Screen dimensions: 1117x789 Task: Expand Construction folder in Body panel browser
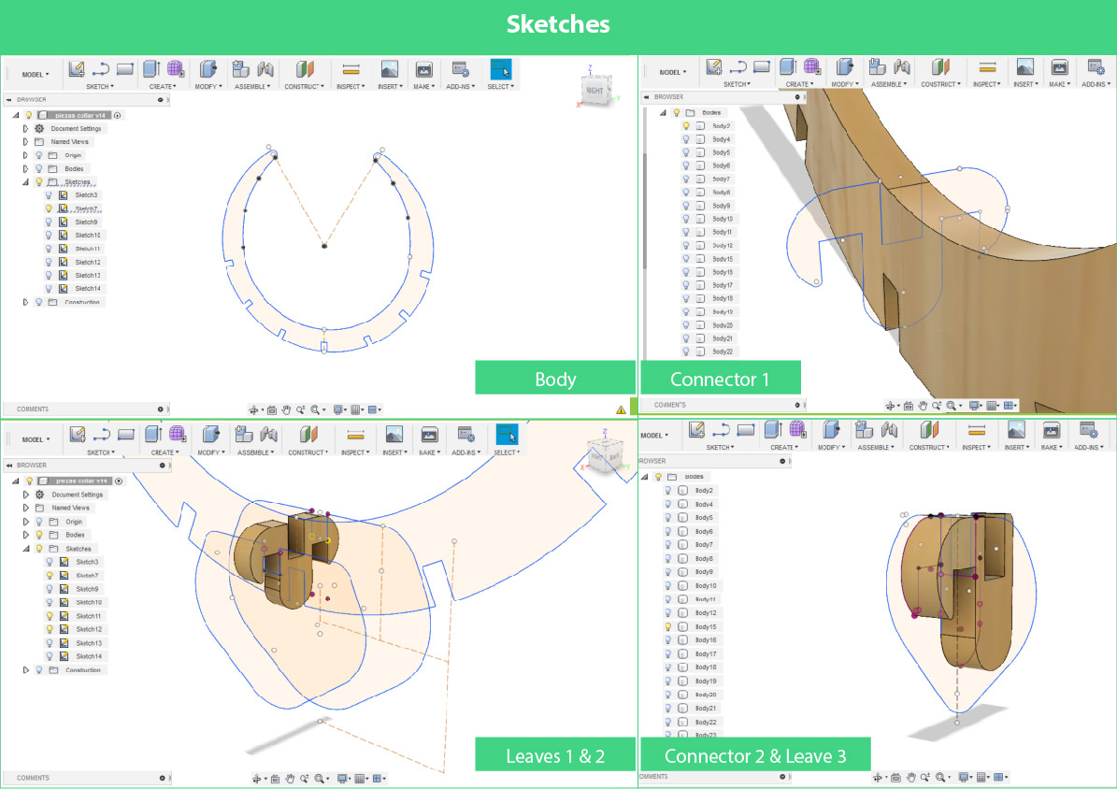click(25, 302)
